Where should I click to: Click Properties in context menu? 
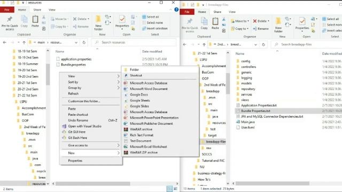[91, 161]
